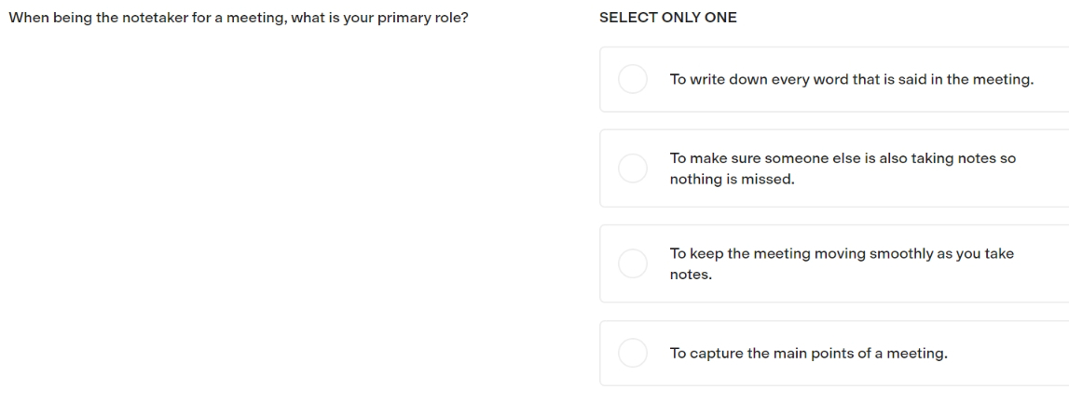Select radio button for keeping the meeting moving smoothly
The image size is (1069, 417).
click(x=633, y=263)
